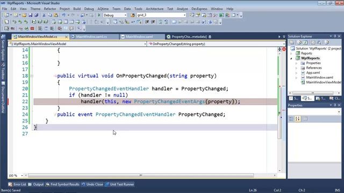The height and width of the screenshot is (193, 344).
Task: Toggle auto-hide pin on Solution Explorer
Action: click(335, 36)
